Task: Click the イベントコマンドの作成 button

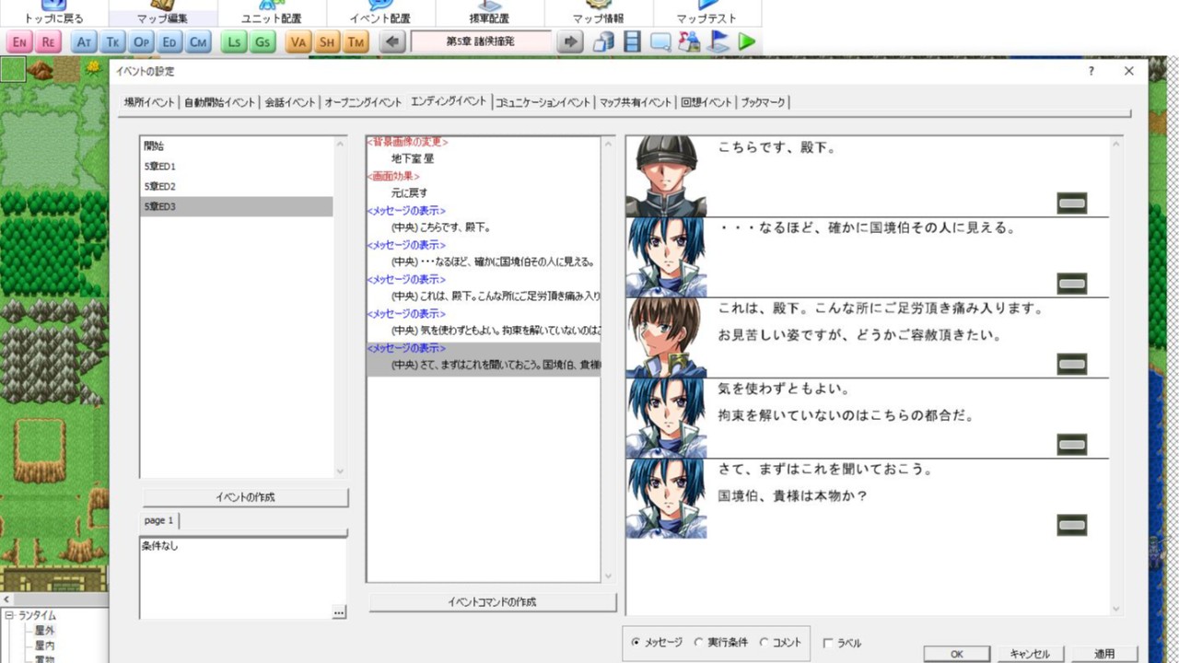Action: click(x=492, y=602)
